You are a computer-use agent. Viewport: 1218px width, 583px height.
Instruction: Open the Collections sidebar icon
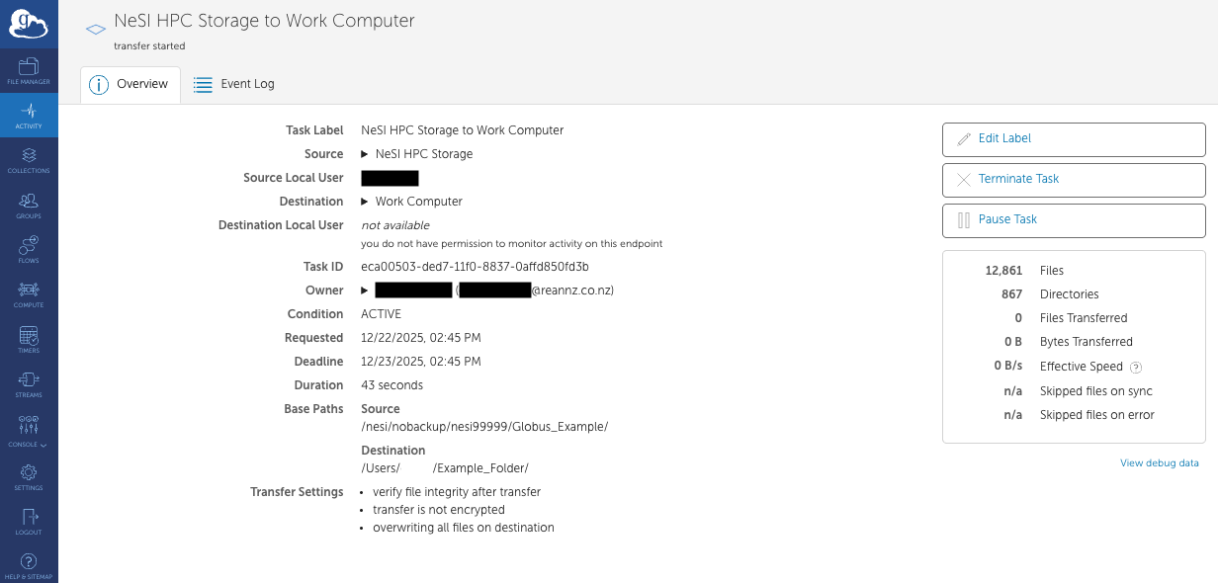(29, 160)
